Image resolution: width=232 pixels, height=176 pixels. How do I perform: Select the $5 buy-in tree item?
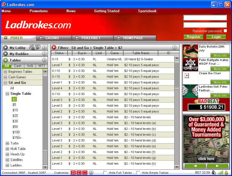14,105
